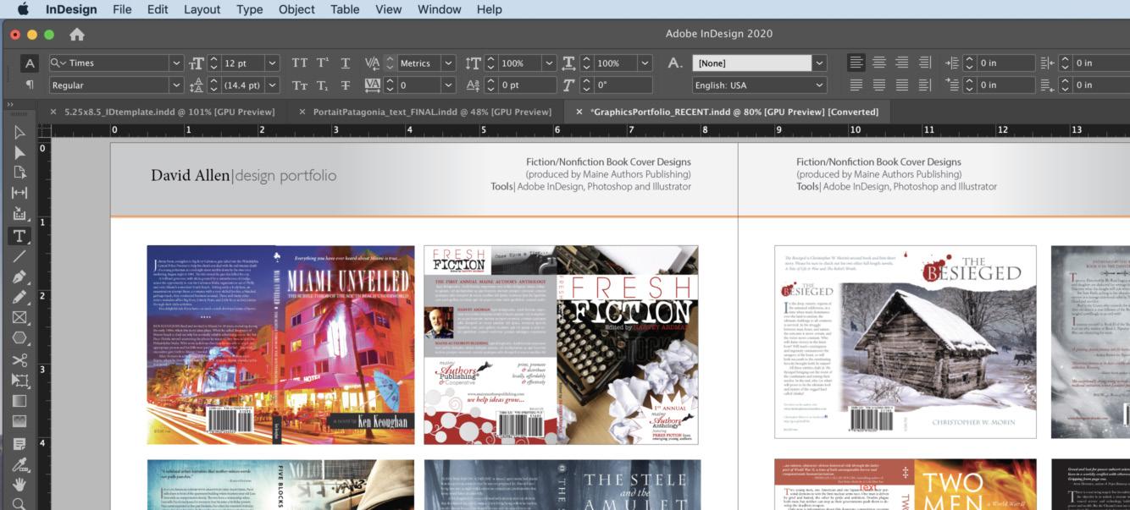Click The Besieged book cover image
The height and width of the screenshot is (510, 1130).
[906, 342]
